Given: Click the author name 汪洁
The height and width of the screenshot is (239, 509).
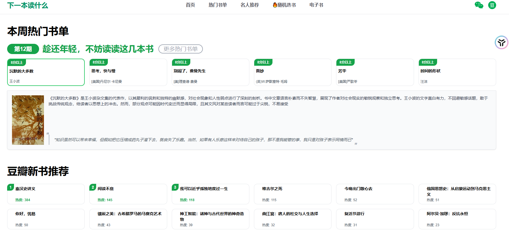Looking at the screenshot, I should [424, 82].
